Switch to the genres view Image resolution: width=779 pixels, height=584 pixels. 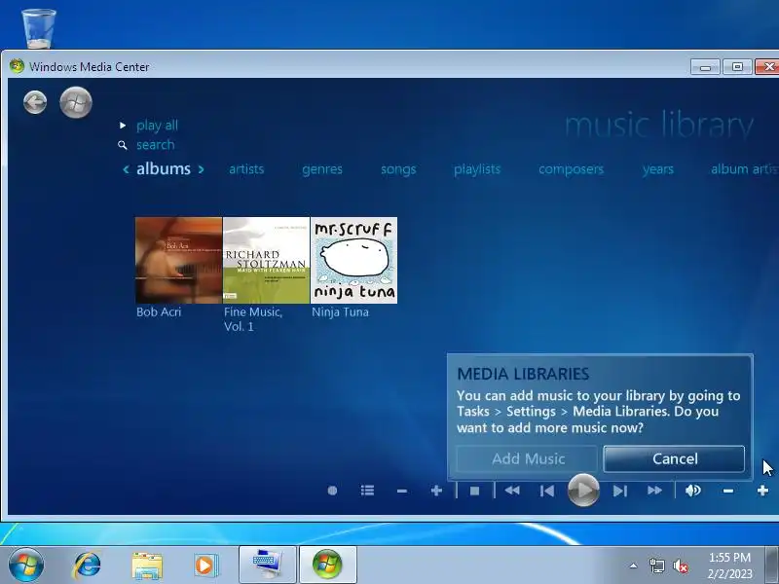pyautogui.click(x=322, y=169)
